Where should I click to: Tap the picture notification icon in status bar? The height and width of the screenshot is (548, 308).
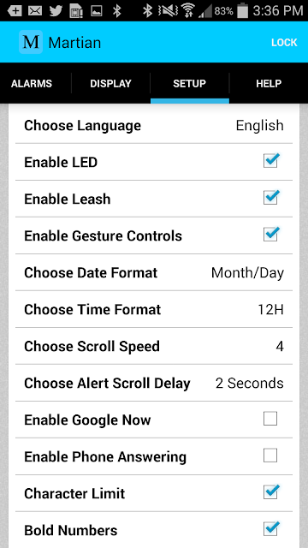pos(97,11)
